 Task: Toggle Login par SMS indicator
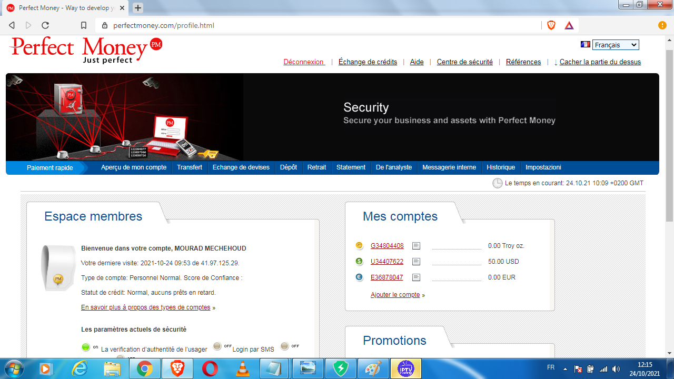pos(217,346)
